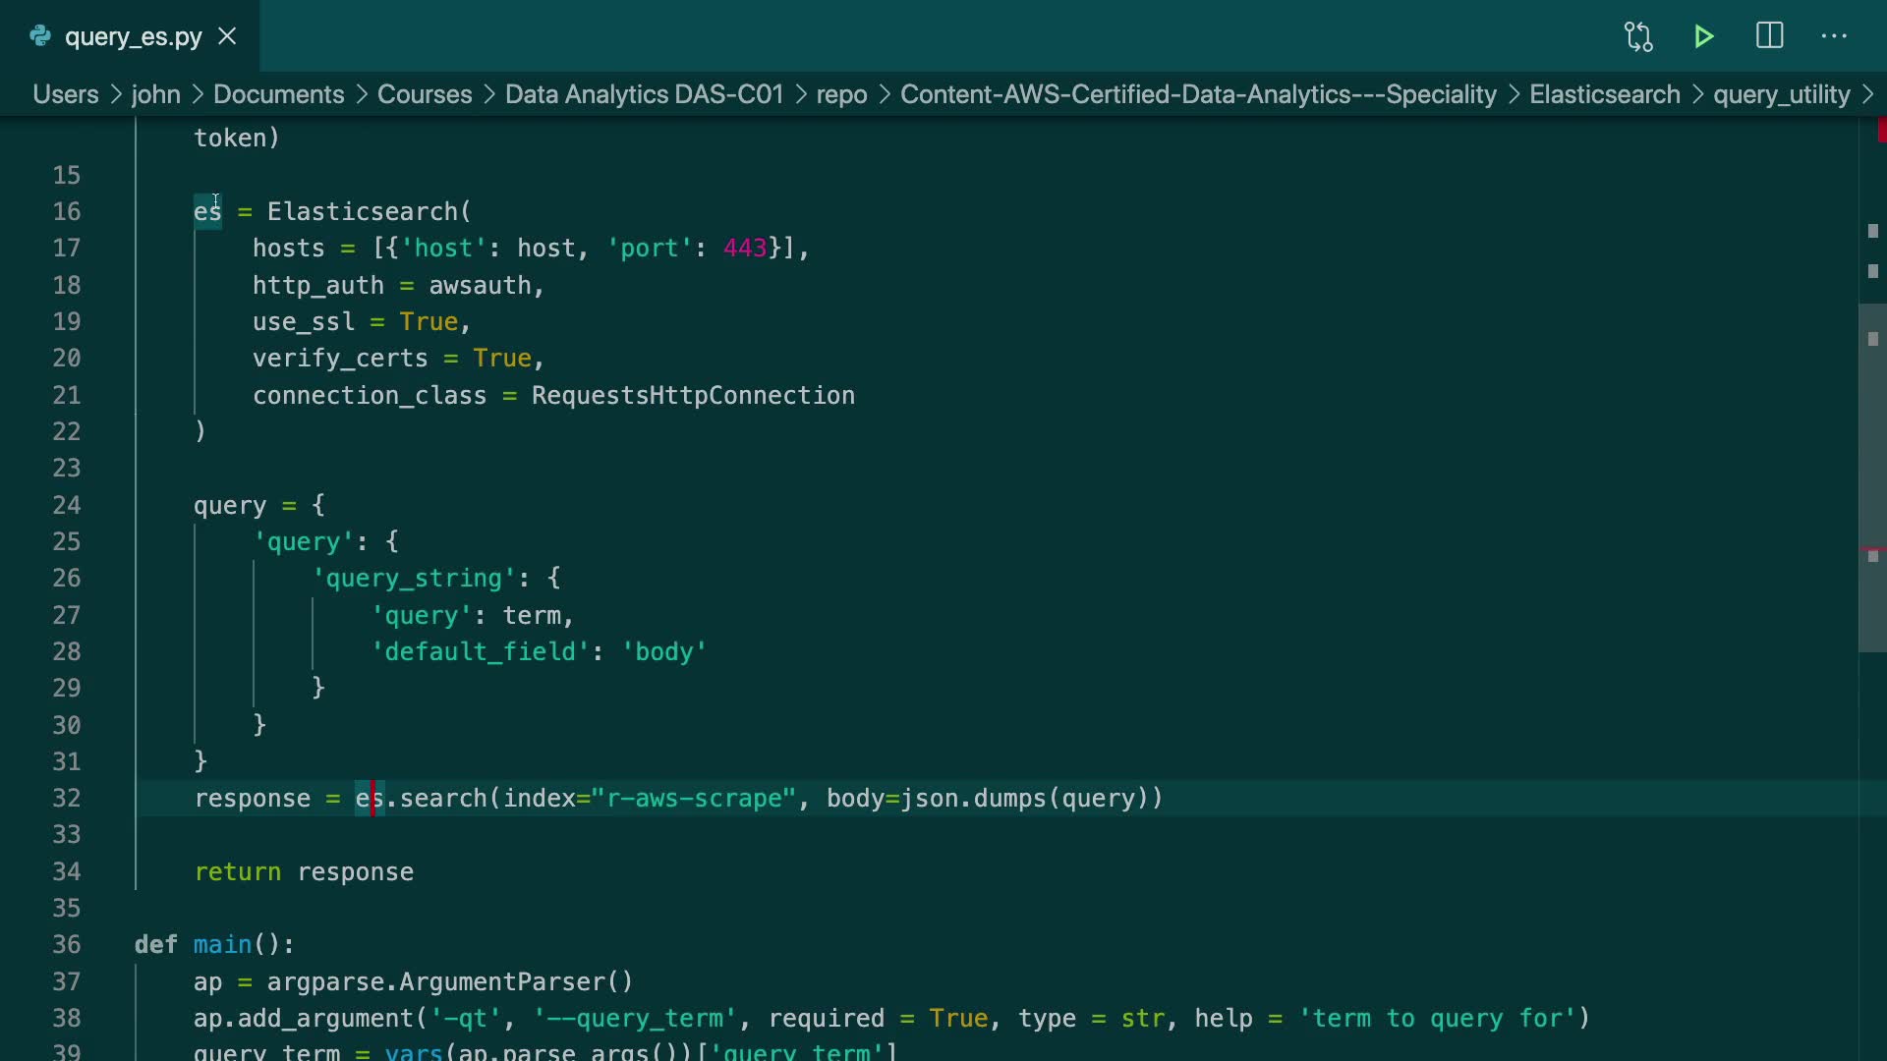
Task: Click the Courses breadcrumb segment
Action: click(425, 94)
